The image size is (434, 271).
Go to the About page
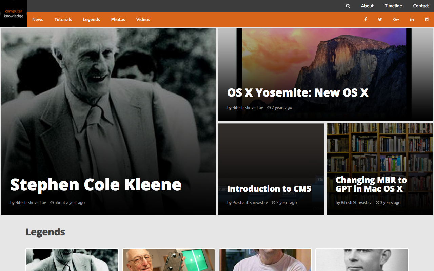click(x=367, y=6)
